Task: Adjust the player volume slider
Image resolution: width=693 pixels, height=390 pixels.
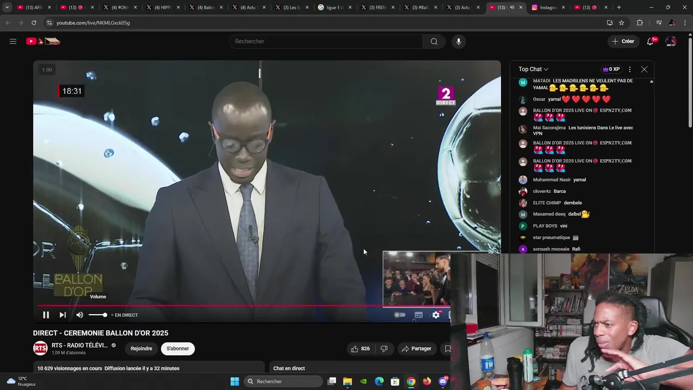Action: coord(98,315)
